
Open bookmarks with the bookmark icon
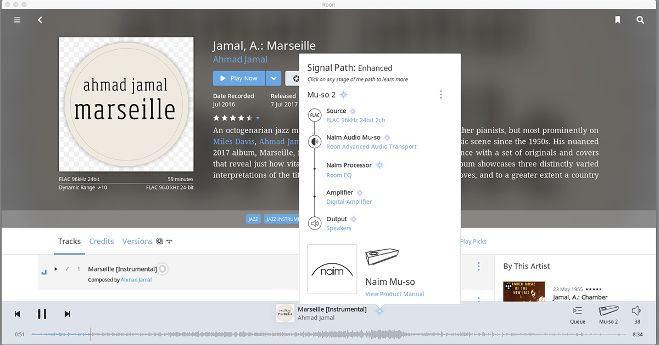click(x=618, y=20)
